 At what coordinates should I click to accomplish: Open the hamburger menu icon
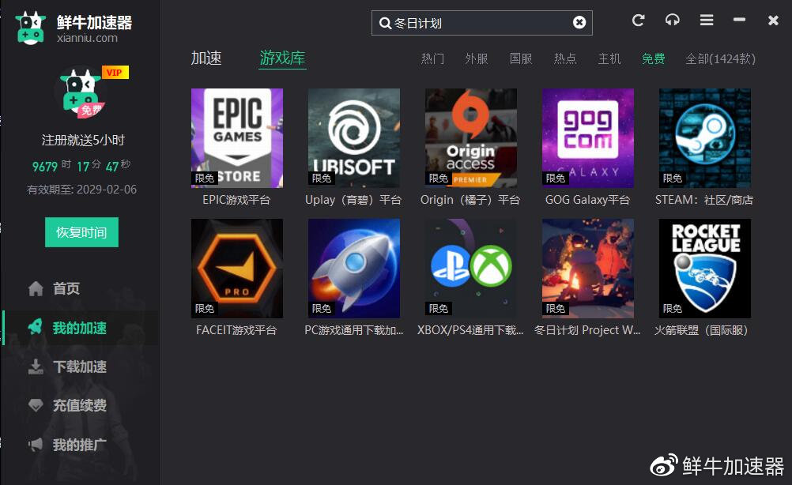pyautogui.click(x=707, y=21)
